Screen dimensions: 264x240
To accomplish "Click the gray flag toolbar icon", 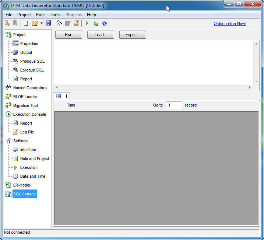I will [68, 23].
